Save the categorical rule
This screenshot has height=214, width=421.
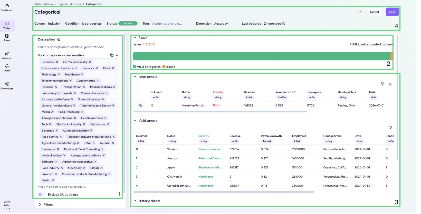tap(392, 12)
